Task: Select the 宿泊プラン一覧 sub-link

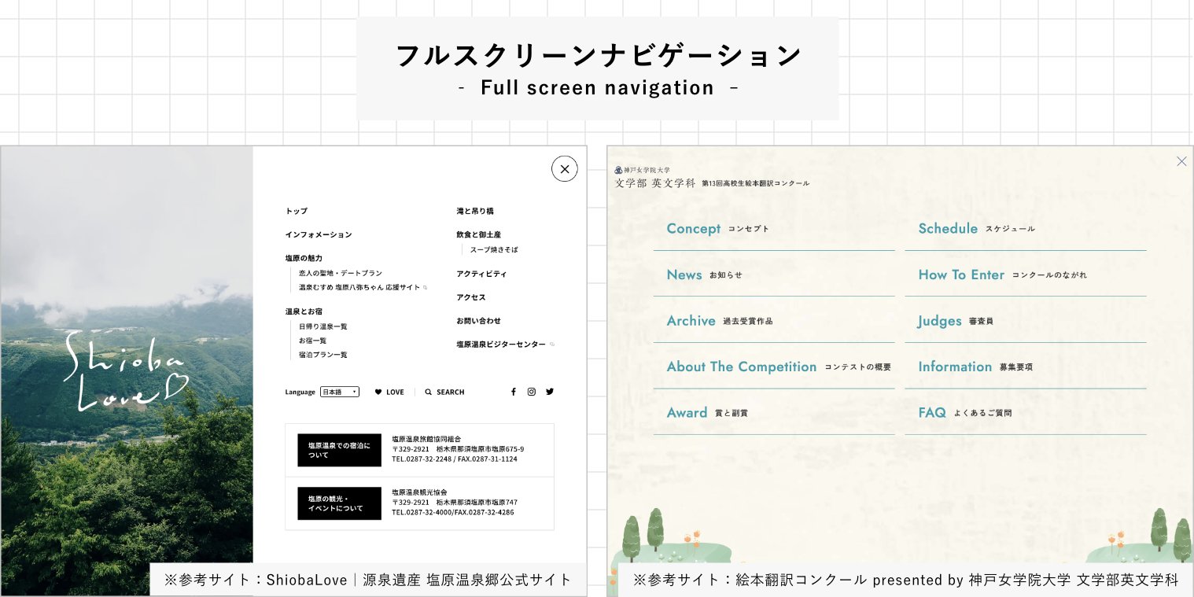Action: (322, 355)
